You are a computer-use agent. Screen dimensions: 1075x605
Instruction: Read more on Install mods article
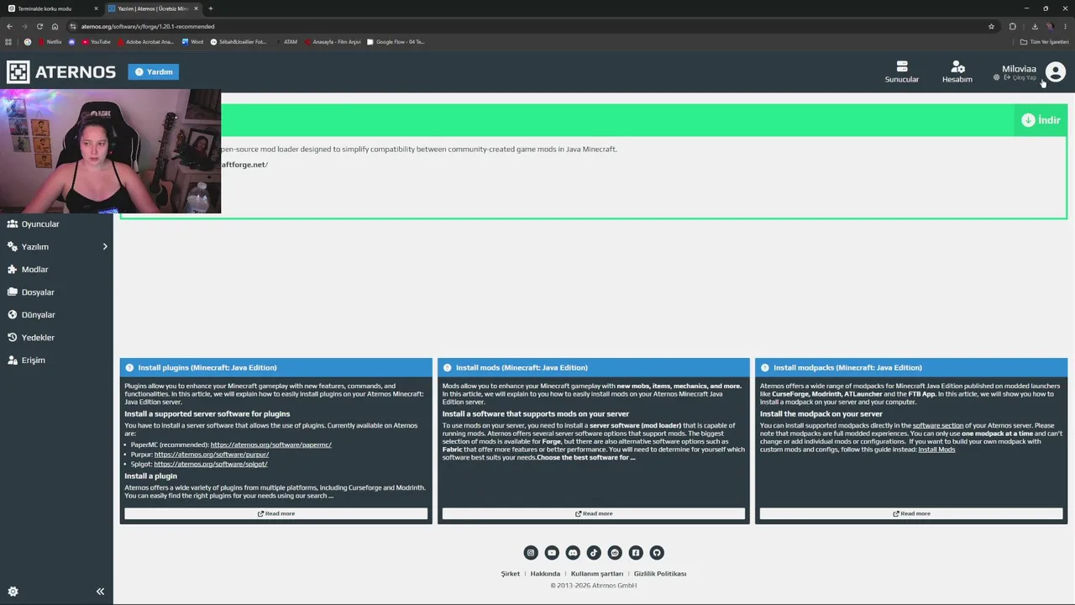[x=594, y=513]
